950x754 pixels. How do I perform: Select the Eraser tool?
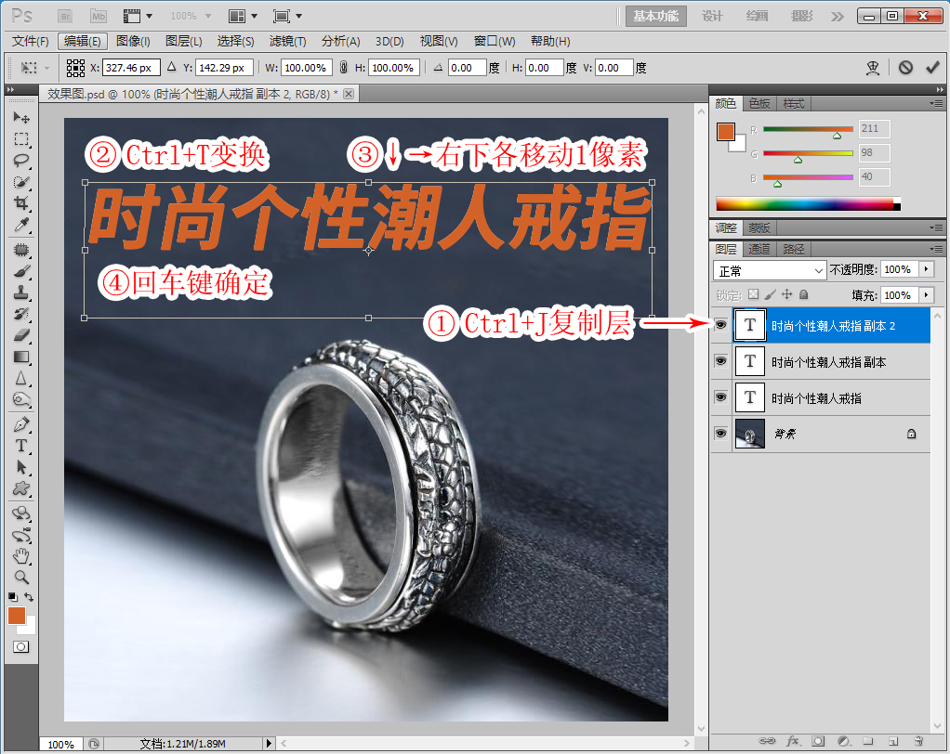[x=21, y=335]
